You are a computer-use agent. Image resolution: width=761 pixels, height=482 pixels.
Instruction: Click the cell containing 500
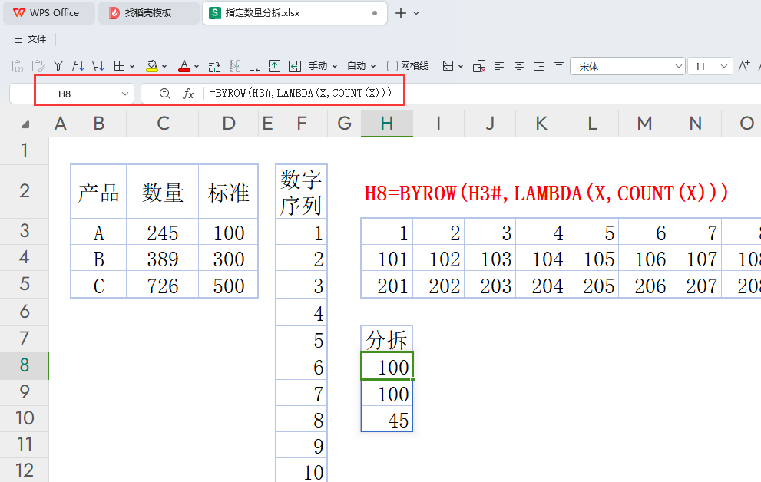pyautogui.click(x=228, y=285)
